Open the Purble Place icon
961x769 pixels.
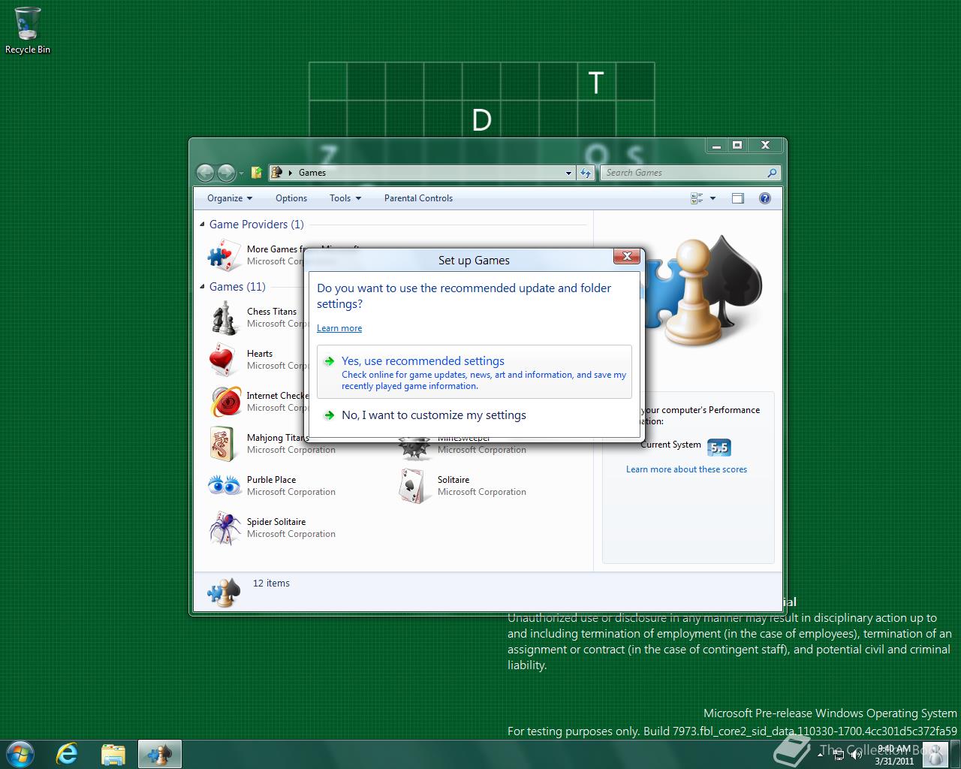[x=224, y=486]
